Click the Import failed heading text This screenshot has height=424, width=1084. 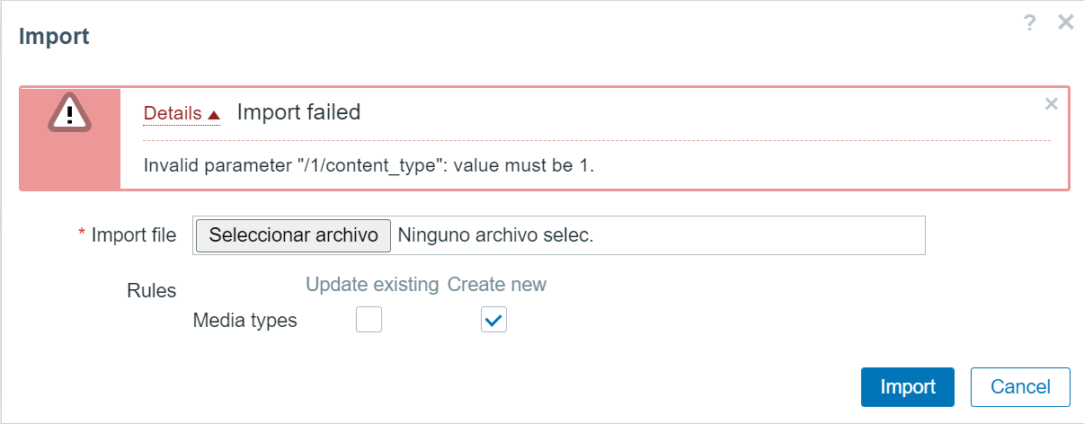click(298, 112)
